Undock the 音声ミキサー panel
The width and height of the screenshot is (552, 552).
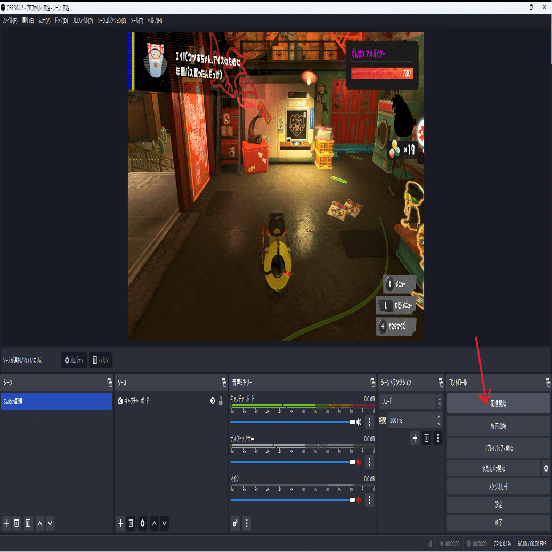coord(373,383)
